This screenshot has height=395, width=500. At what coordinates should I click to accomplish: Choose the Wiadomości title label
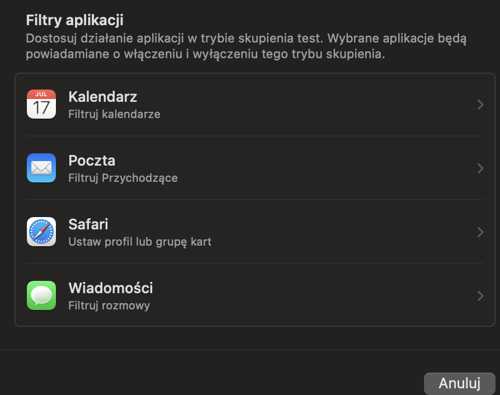pyautogui.click(x=110, y=288)
